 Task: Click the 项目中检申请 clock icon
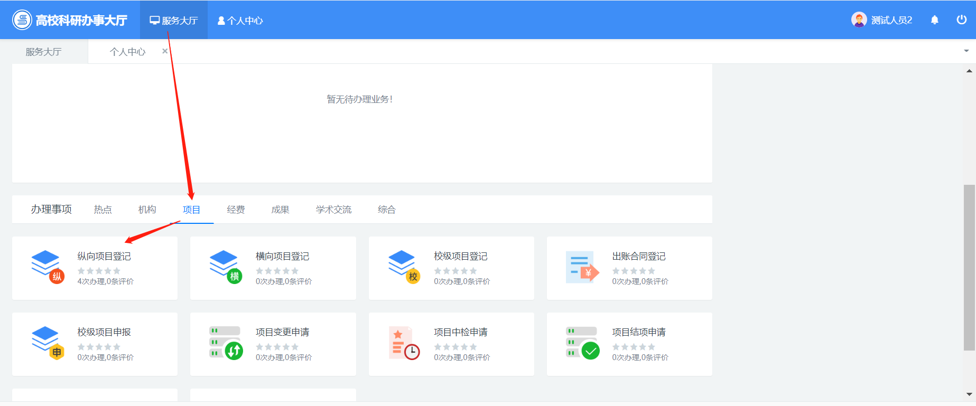pyautogui.click(x=412, y=352)
